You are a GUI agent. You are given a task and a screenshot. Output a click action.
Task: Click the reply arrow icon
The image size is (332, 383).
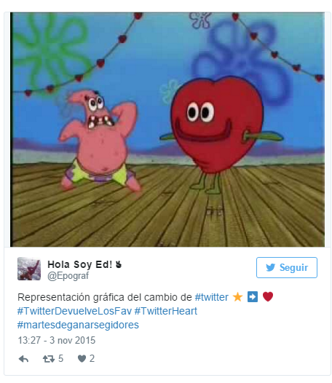coord(23,359)
